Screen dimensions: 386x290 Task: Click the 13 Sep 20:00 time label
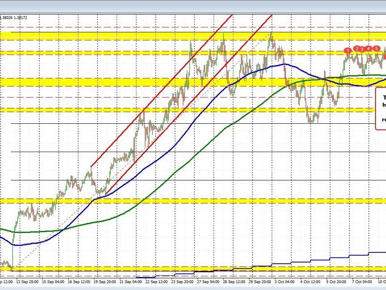[x=27, y=282]
